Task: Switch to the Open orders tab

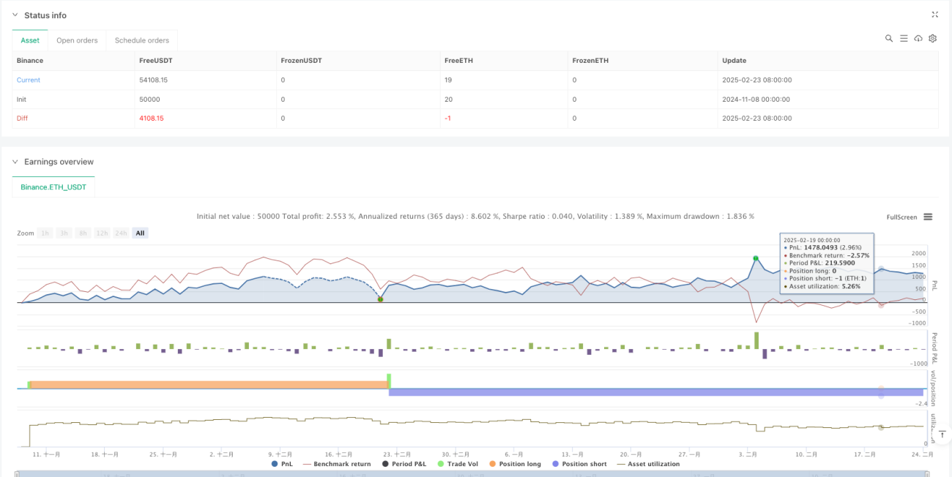Action: 77,40
